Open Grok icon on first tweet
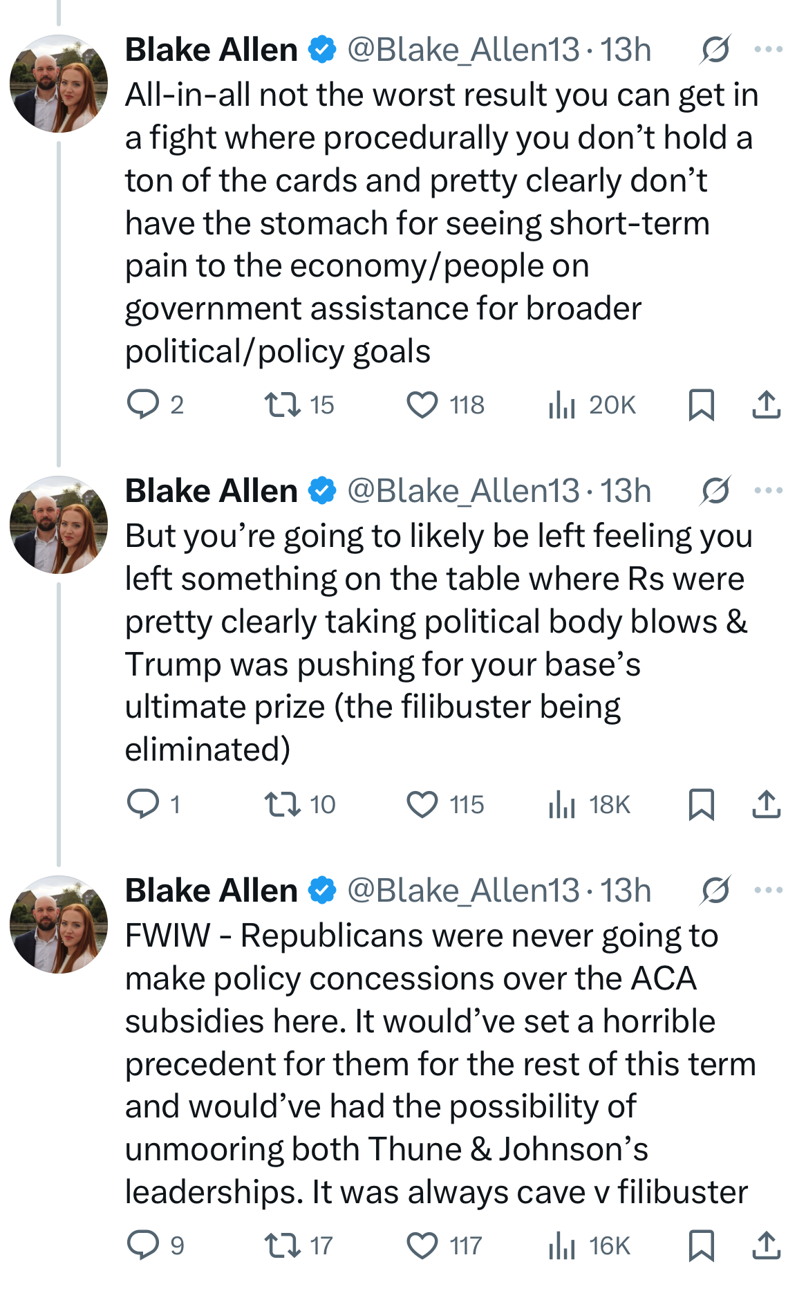The height and width of the screenshot is (1291, 806). click(715, 50)
